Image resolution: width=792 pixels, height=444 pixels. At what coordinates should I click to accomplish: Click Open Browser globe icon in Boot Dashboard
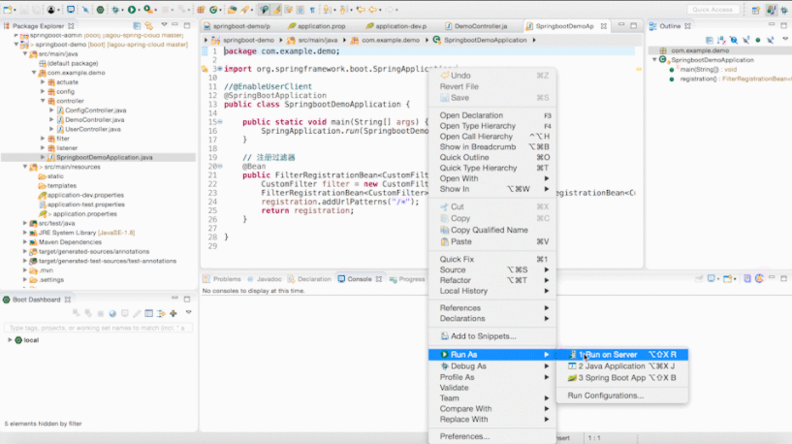pyautogui.click(x=112, y=314)
